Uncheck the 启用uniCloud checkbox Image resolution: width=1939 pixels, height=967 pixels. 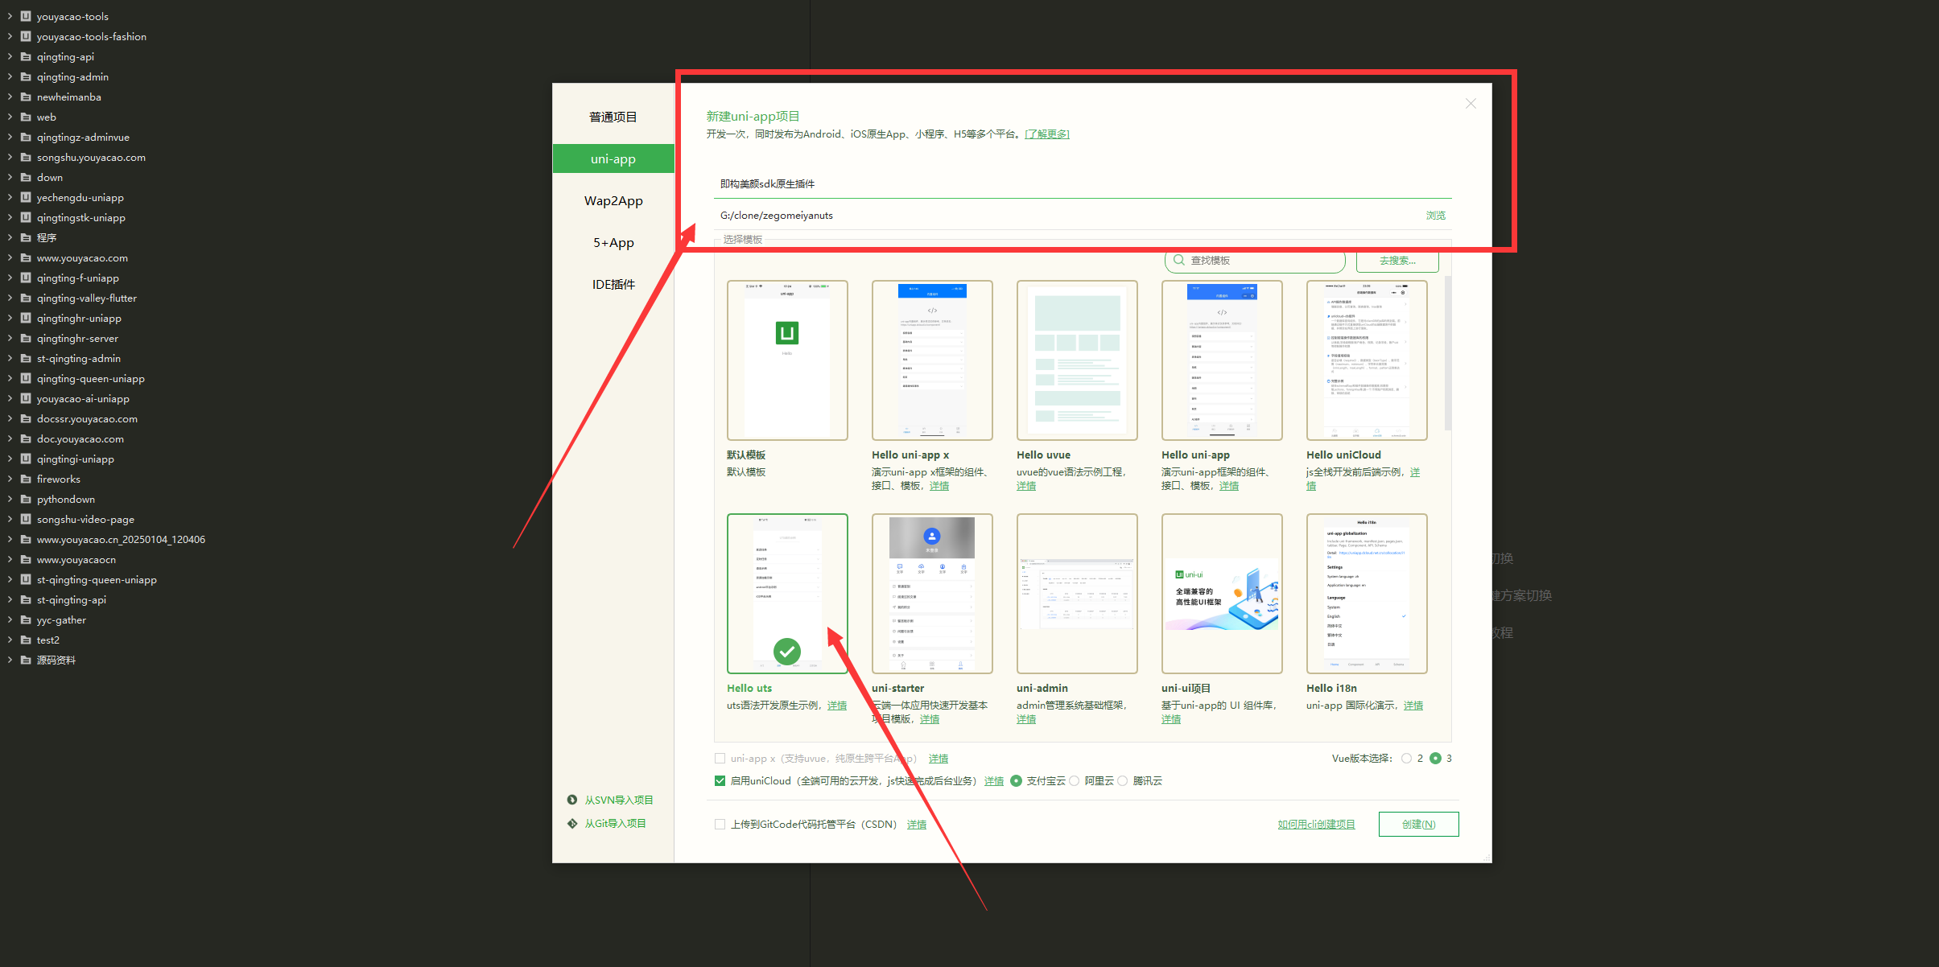[720, 780]
